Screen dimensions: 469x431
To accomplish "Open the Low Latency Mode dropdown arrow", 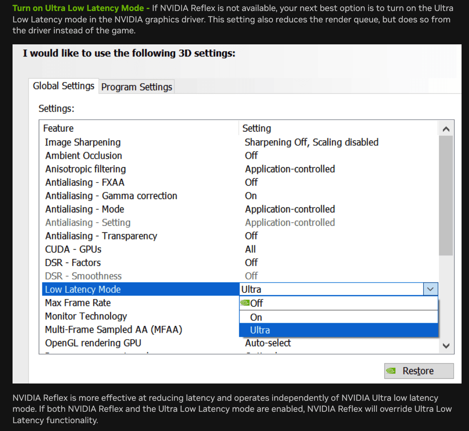I will [430, 289].
